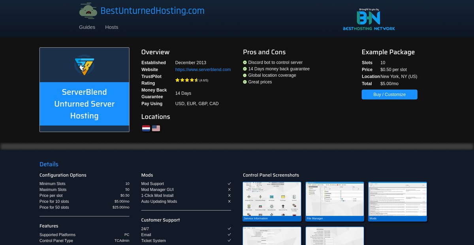
Task: Click the Control Panel Type value TCAdmin
Action: 122,241
